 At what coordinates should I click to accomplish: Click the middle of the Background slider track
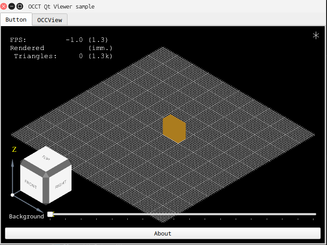(184, 214)
